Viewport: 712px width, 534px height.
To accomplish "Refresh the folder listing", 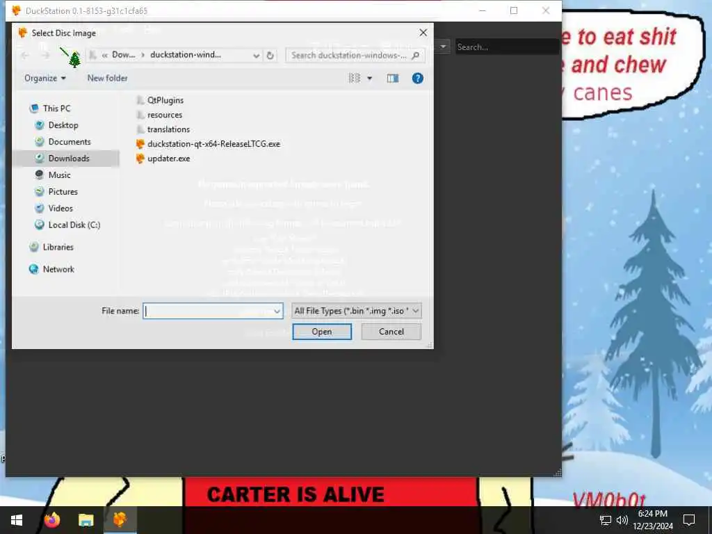I will [270, 56].
